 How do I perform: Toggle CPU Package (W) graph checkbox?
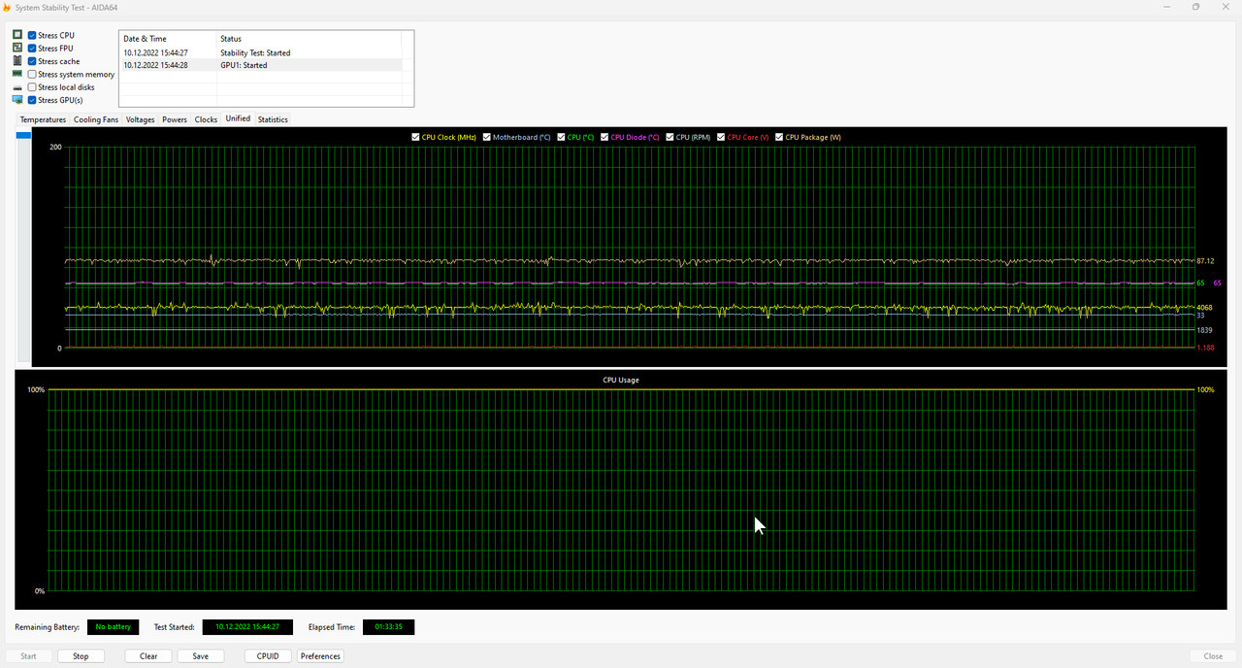[x=780, y=137]
